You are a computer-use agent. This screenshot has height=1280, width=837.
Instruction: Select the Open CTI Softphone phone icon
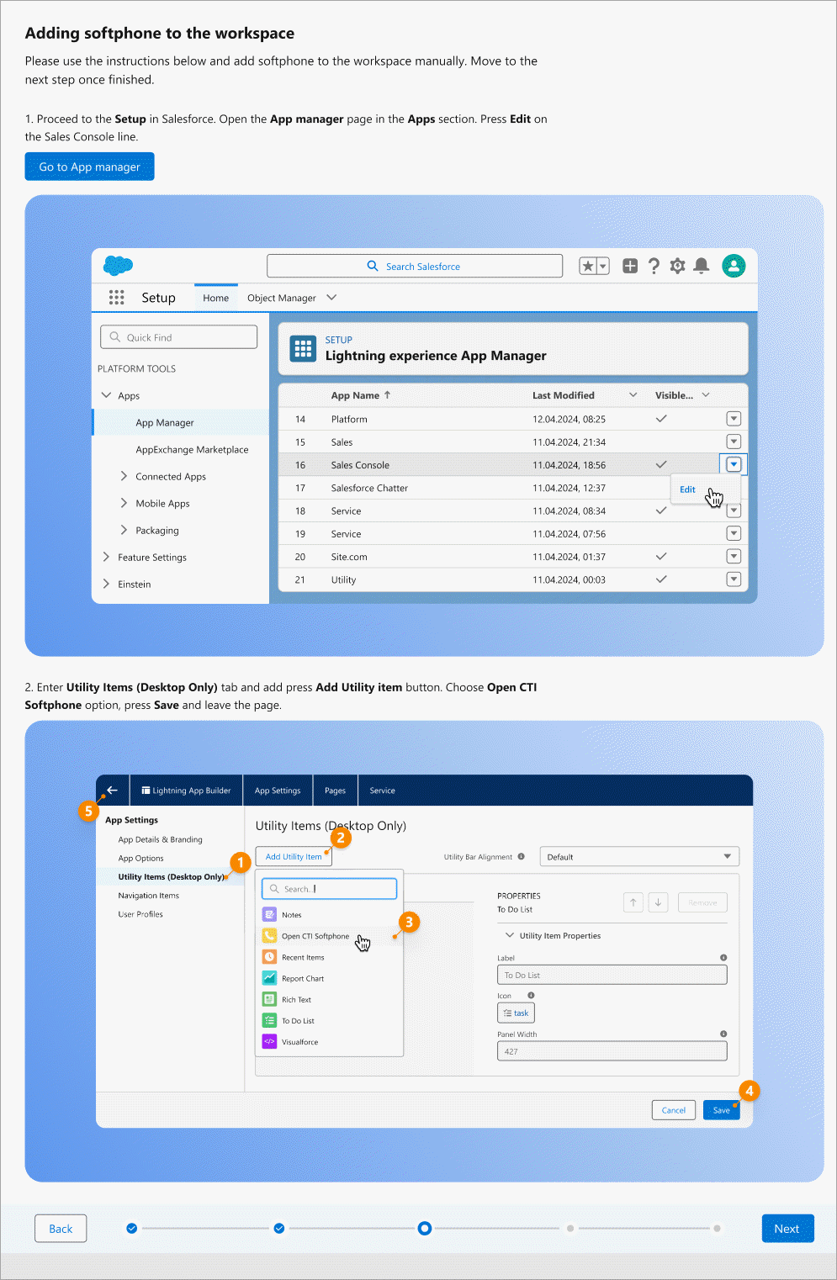(269, 935)
